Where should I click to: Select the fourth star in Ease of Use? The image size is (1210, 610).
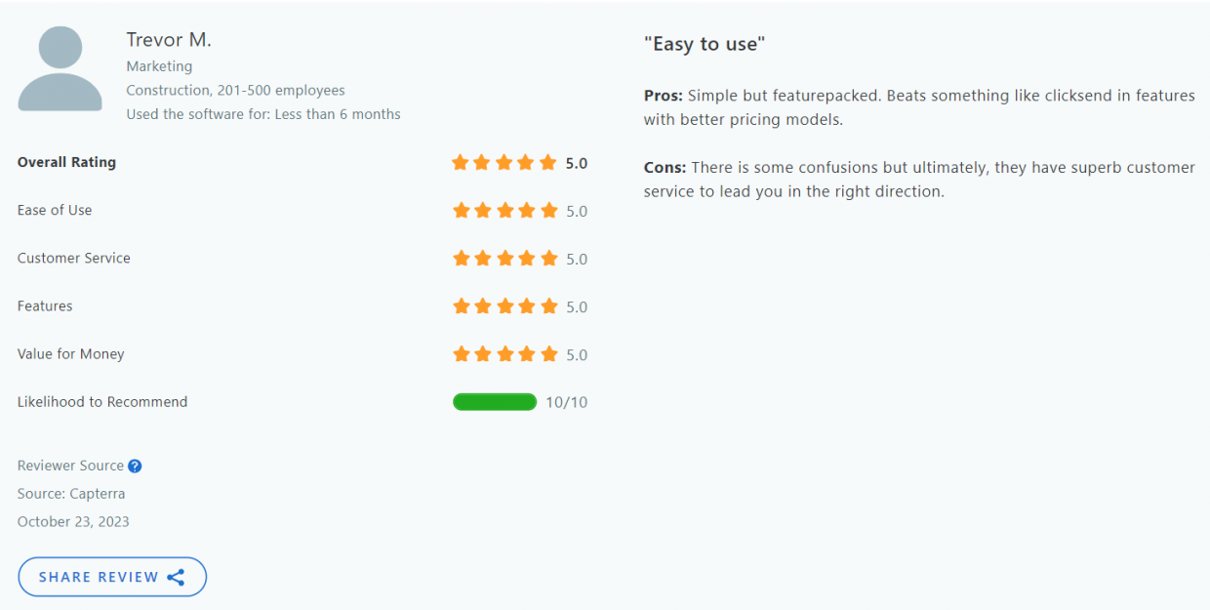pos(527,210)
